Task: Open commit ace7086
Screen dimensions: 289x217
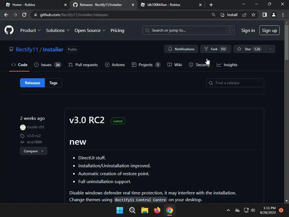Action: [x=34, y=142]
